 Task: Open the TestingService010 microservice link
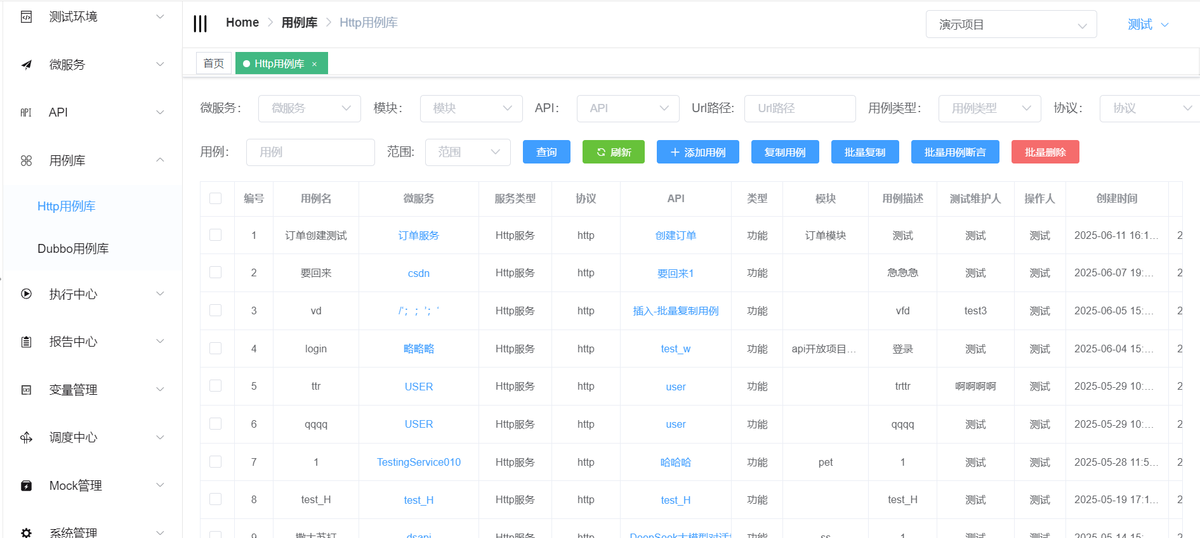(x=419, y=462)
